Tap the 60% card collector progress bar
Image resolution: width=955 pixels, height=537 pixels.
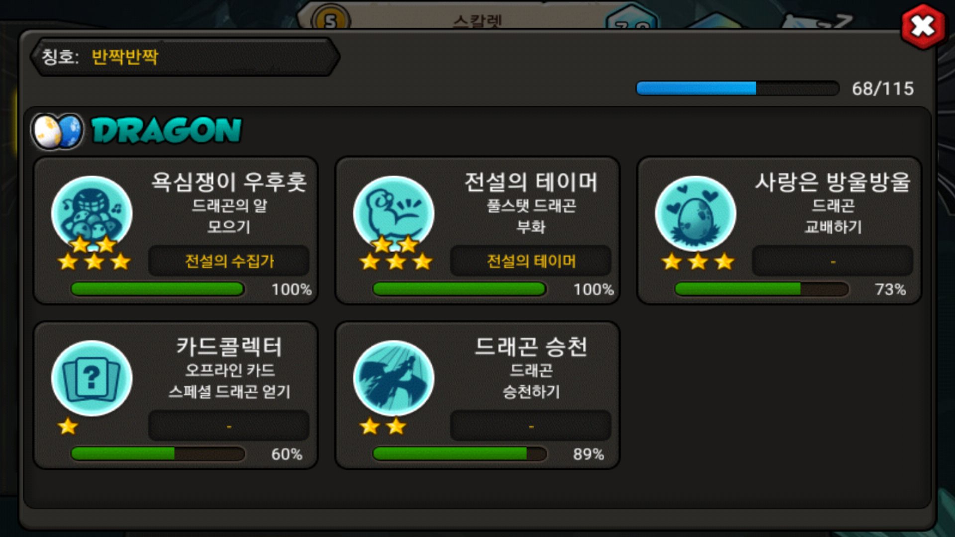158,453
